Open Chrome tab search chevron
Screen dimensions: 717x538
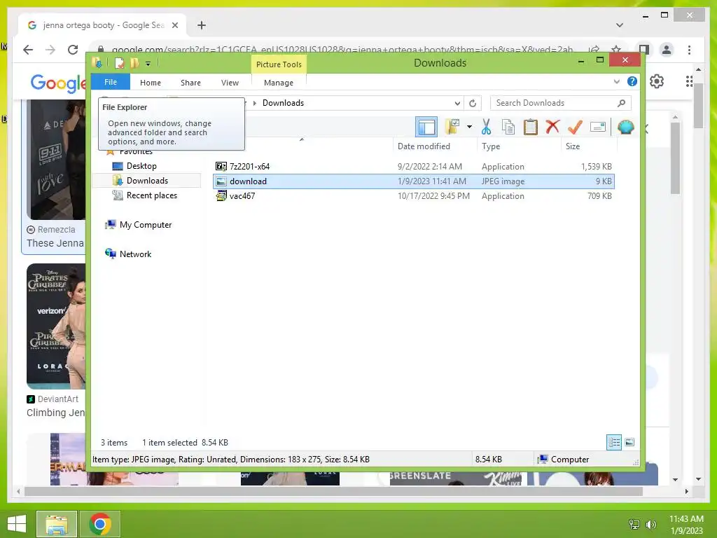coord(620,25)
